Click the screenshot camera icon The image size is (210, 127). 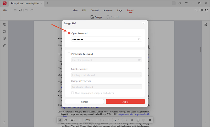[201, 10]
